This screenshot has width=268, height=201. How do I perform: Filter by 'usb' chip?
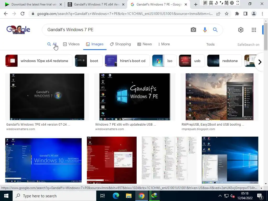point(192,61)
